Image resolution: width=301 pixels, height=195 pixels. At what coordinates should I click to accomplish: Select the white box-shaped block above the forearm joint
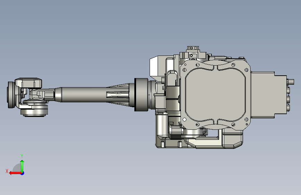tap(157, 66)
